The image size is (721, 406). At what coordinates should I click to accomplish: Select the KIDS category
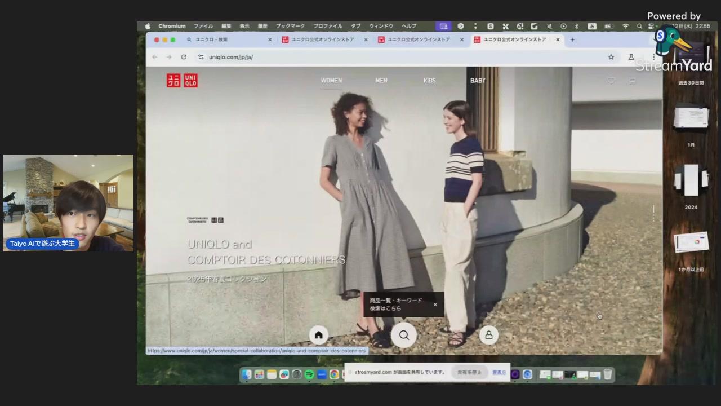coord(430,81)
